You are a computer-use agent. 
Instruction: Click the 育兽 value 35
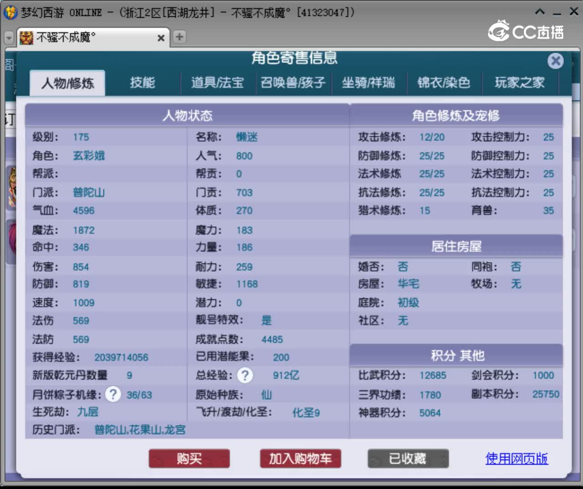pos(548,211)
